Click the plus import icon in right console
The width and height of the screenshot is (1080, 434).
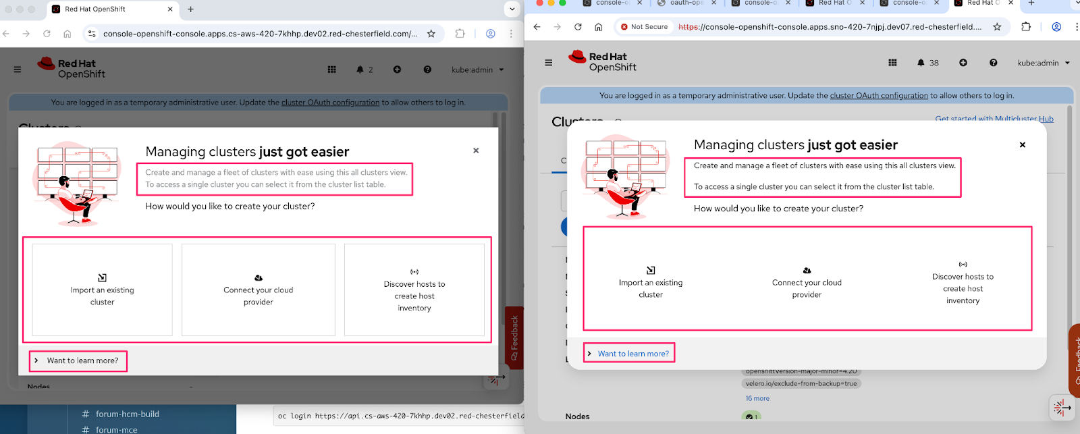[963, 63]
